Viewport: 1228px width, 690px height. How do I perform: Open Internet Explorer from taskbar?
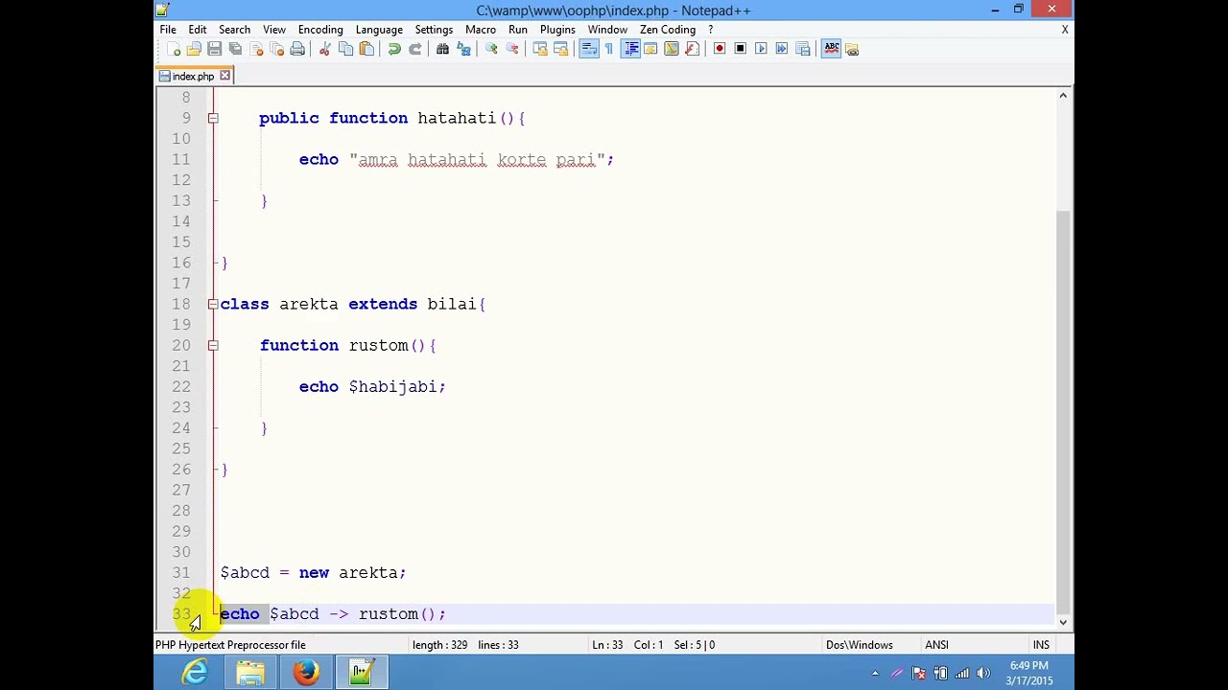click(x=195, y=673)
